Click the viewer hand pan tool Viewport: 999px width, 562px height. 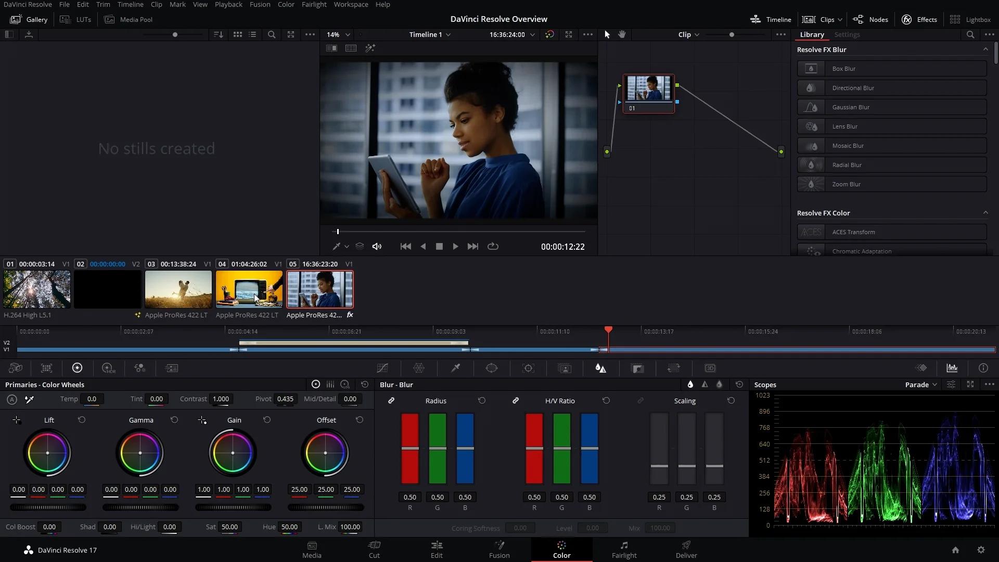coord(622,34)
